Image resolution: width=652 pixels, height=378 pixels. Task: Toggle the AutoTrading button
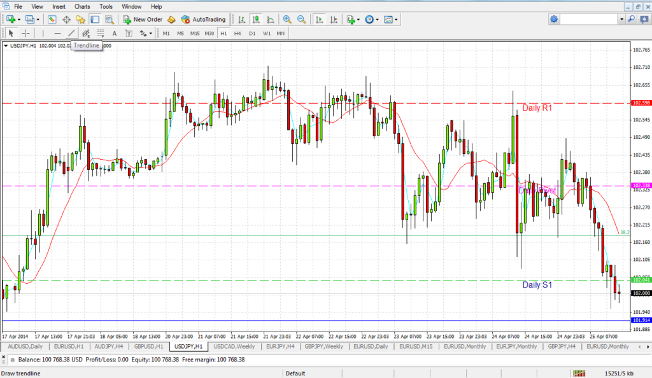[x=203, y=20]
